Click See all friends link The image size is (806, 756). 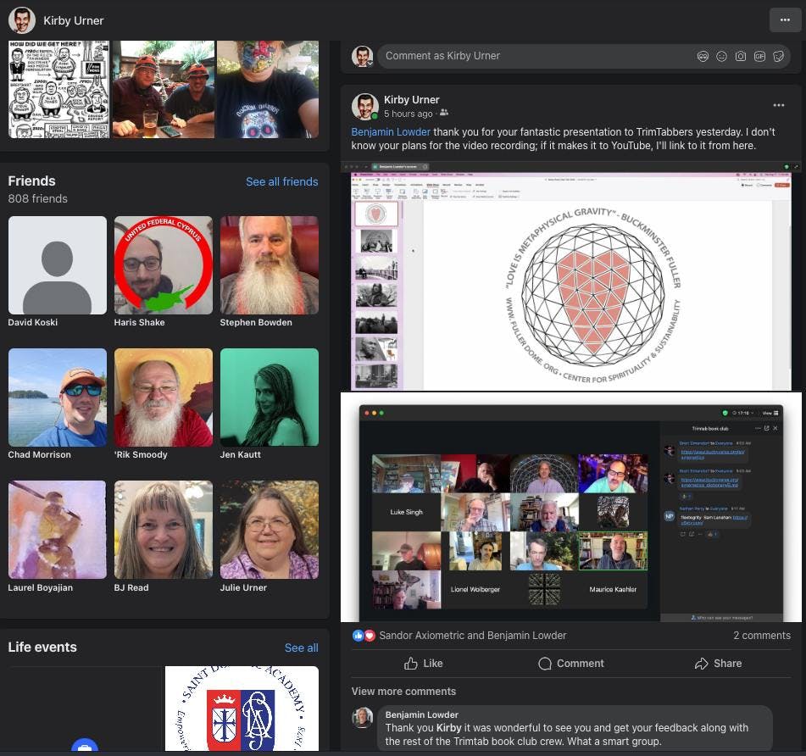[x=281, y=182]
